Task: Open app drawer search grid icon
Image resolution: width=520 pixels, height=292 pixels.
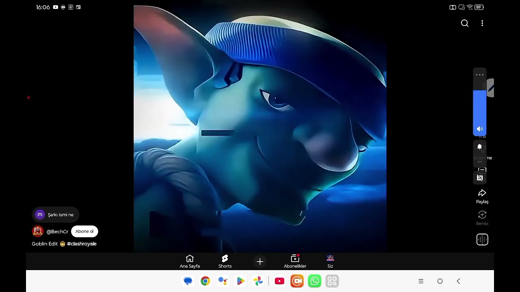Action: 332,281
